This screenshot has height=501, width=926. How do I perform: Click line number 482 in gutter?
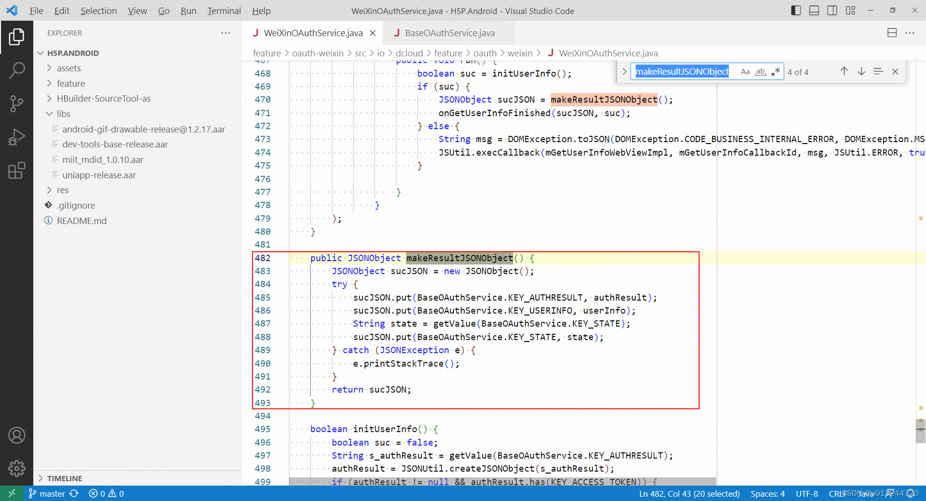(263, 258)
